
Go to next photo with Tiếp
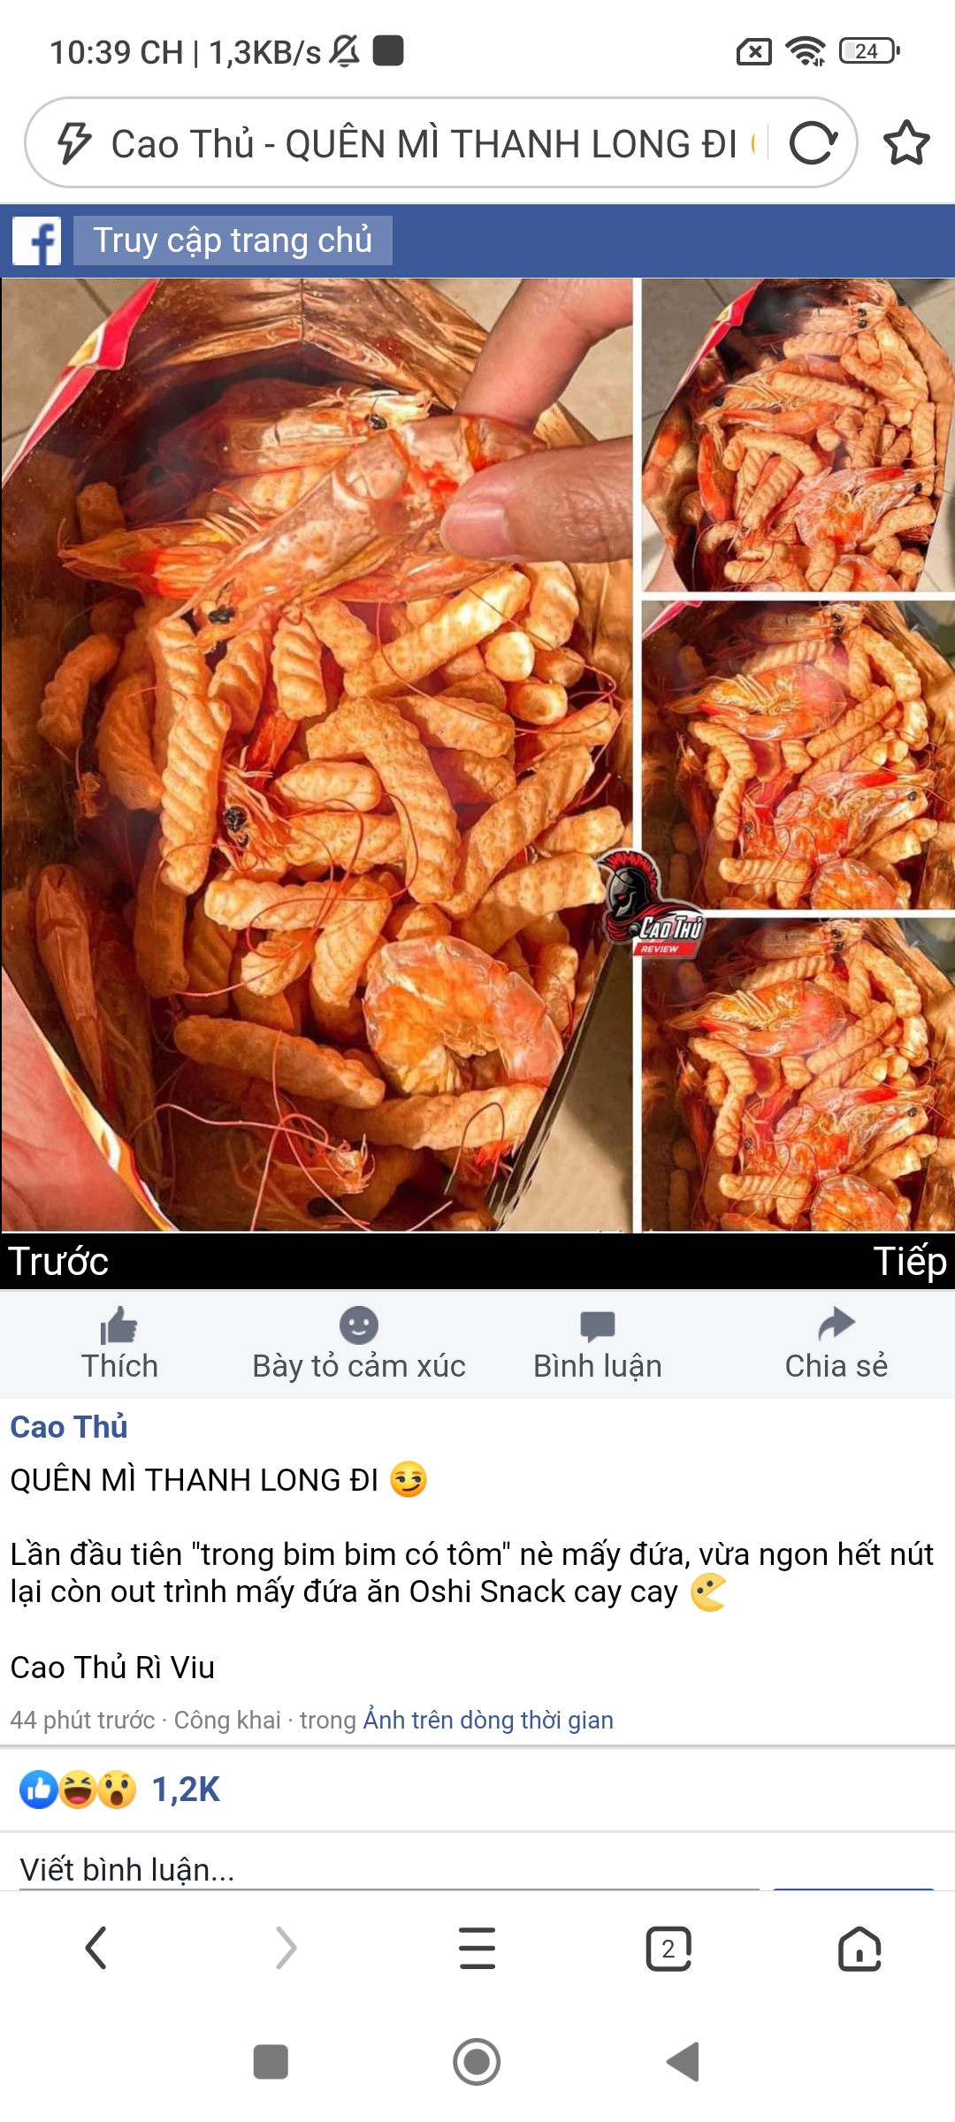(x=910, y=1262)
